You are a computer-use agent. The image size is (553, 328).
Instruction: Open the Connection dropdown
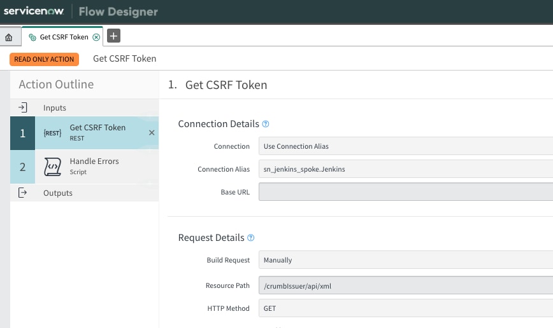(x=406, y=146)
